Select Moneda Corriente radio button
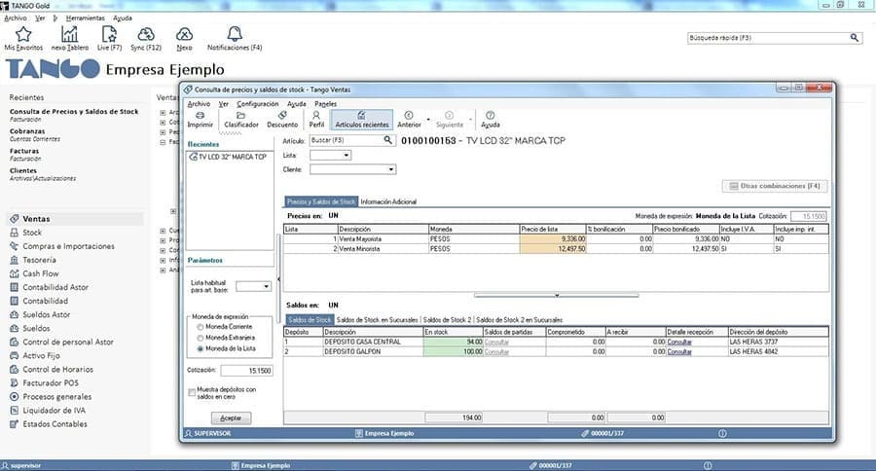876x471 pixels. point(200,327)
